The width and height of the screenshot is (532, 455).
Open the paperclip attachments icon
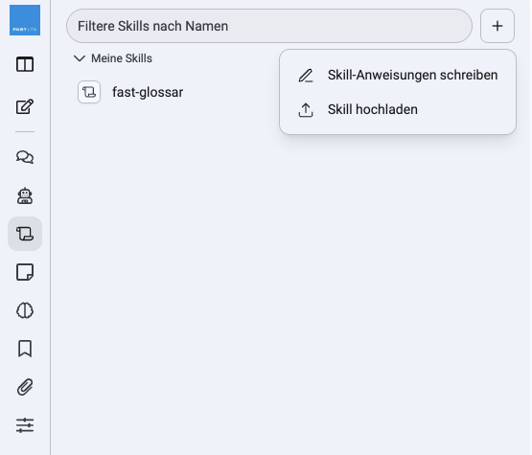coord(25,387)
